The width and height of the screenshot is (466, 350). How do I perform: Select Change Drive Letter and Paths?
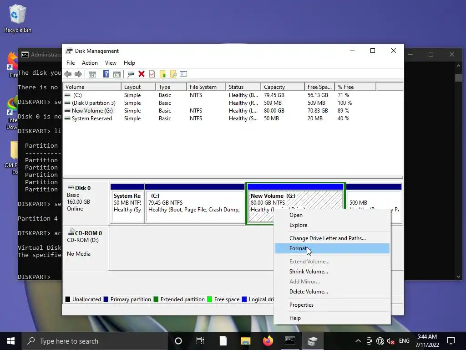tap(332, 238)
